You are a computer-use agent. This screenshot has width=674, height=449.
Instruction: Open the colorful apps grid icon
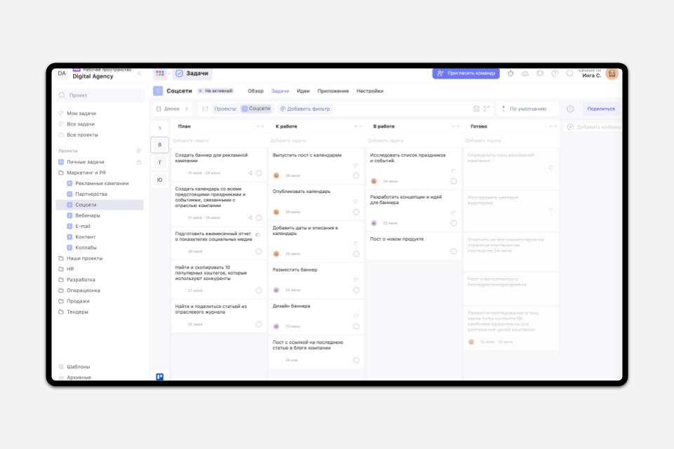[x=160, y=74]
